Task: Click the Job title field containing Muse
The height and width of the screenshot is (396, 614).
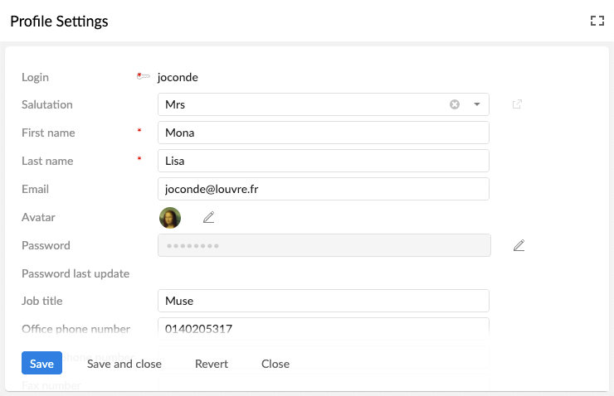Action: pos(323,301)
